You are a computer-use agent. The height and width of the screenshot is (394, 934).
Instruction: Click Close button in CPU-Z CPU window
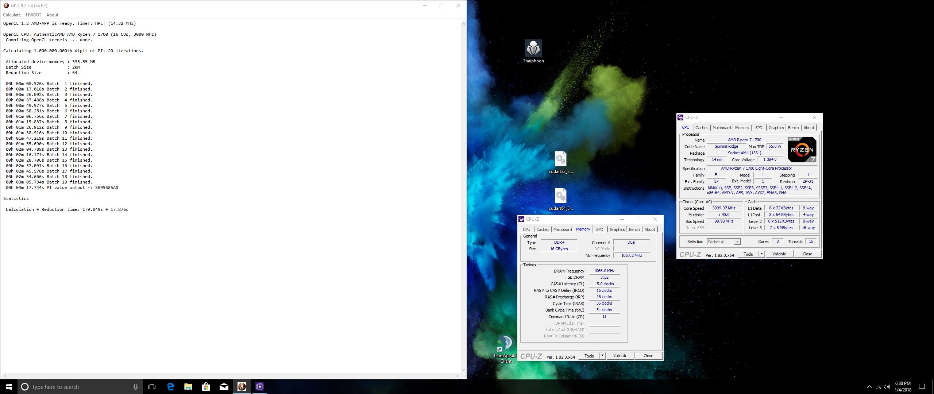click(807, 254)
